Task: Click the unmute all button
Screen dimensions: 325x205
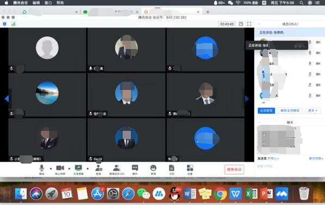Action: (x=290, y=111)
